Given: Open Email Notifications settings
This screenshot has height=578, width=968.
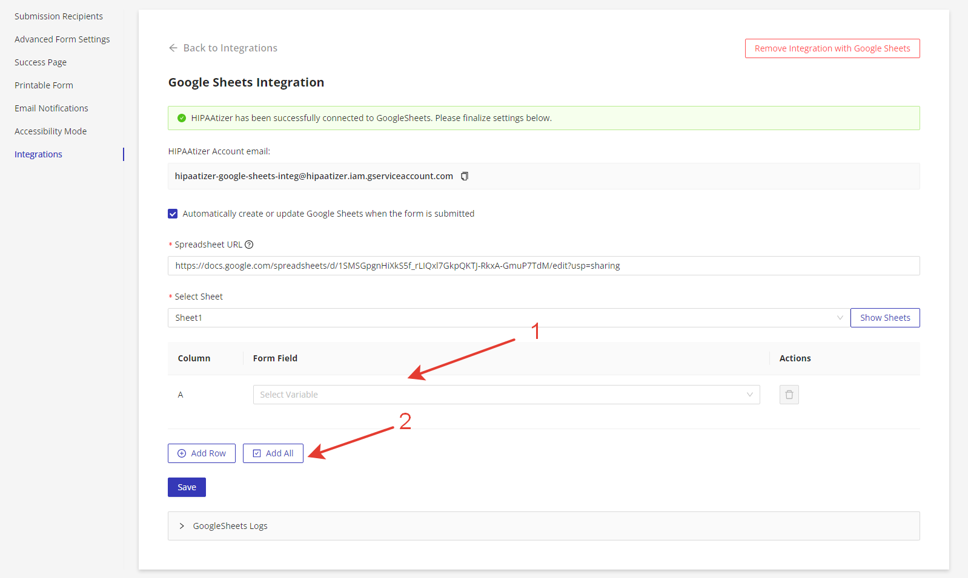Looking at the screenshot, I should 51,108.
